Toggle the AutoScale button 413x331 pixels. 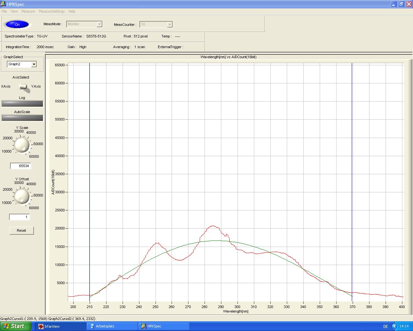[22, 118]
